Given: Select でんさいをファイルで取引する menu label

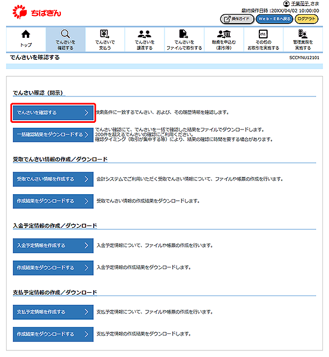Looking at the screenshot, I should click(x=184, y=45).
